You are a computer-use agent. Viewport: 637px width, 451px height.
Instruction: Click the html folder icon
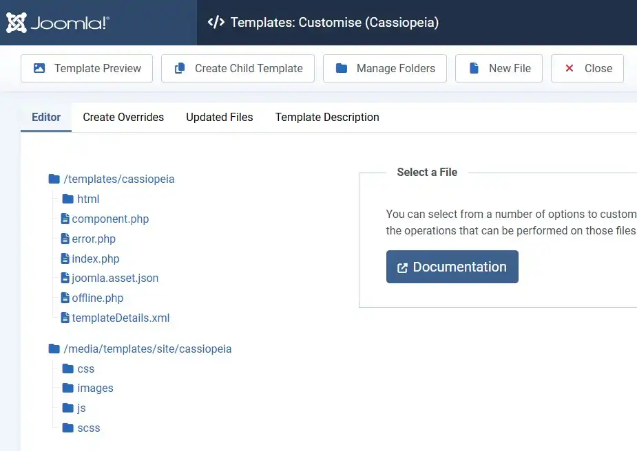68,199
